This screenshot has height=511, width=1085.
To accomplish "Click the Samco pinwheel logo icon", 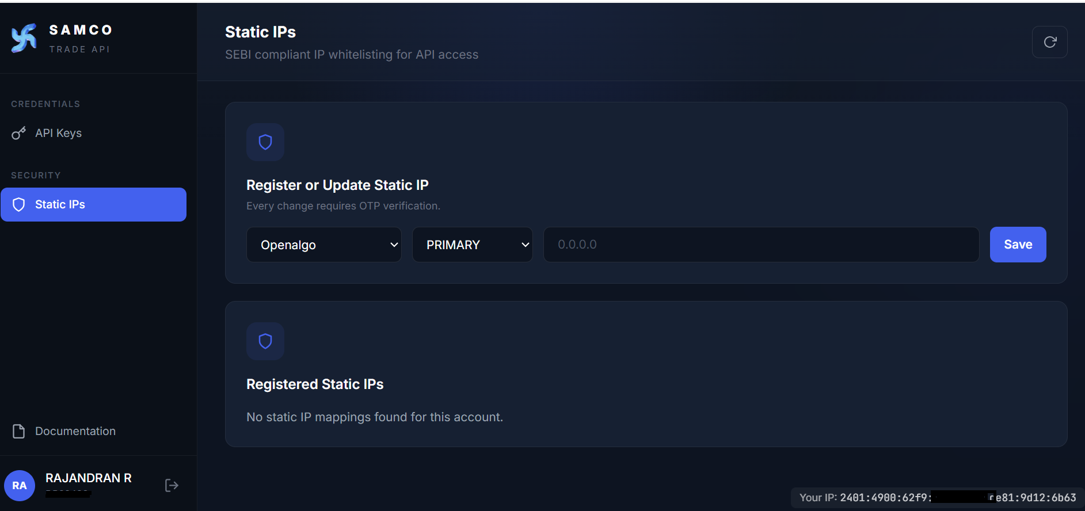I will (24, 38).
